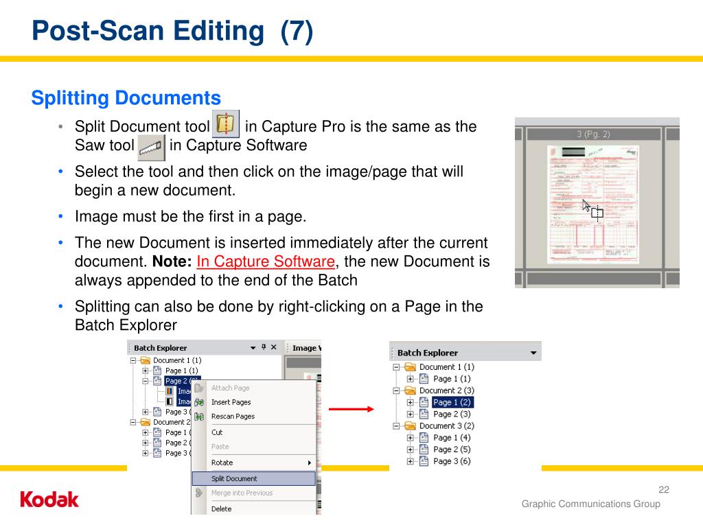Click the 3 (Pg. 2) page thumbnail
Screen dimensions: 703x527
(x=593, y=204)
